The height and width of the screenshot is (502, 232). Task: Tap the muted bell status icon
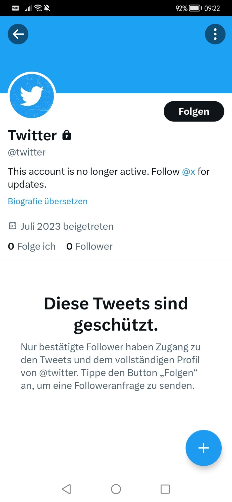click(47, 8)
